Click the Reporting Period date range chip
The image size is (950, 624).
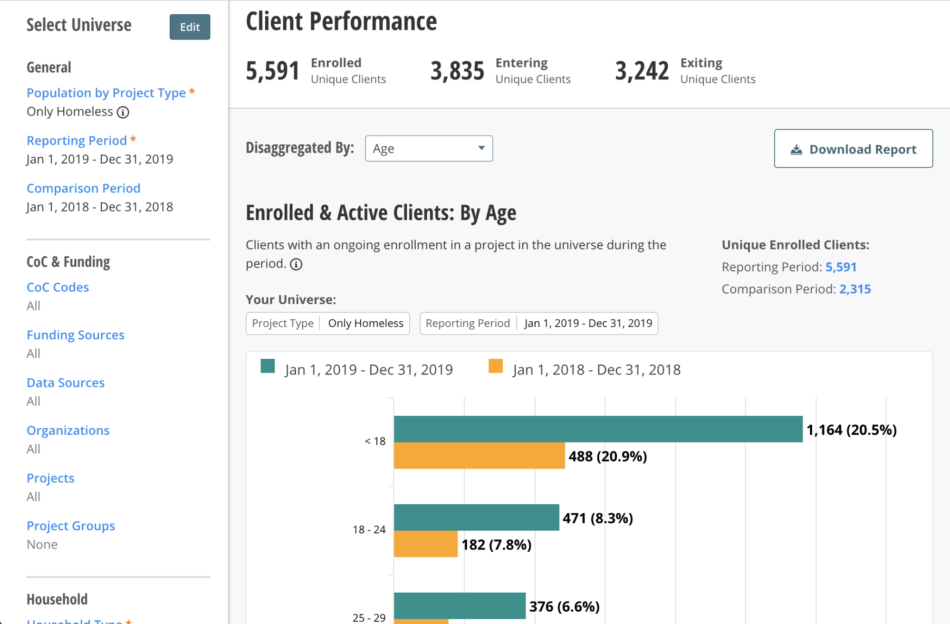click(x=539, y=324)
